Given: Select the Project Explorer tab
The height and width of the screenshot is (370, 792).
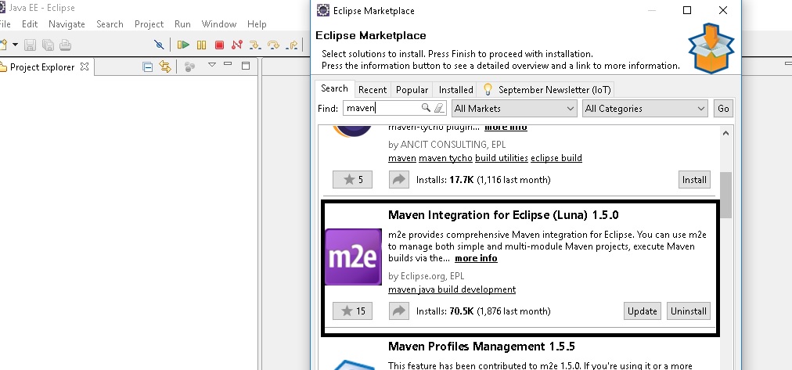Looking at the screenshot, I should pyautogui.click(x=42, y=66).
